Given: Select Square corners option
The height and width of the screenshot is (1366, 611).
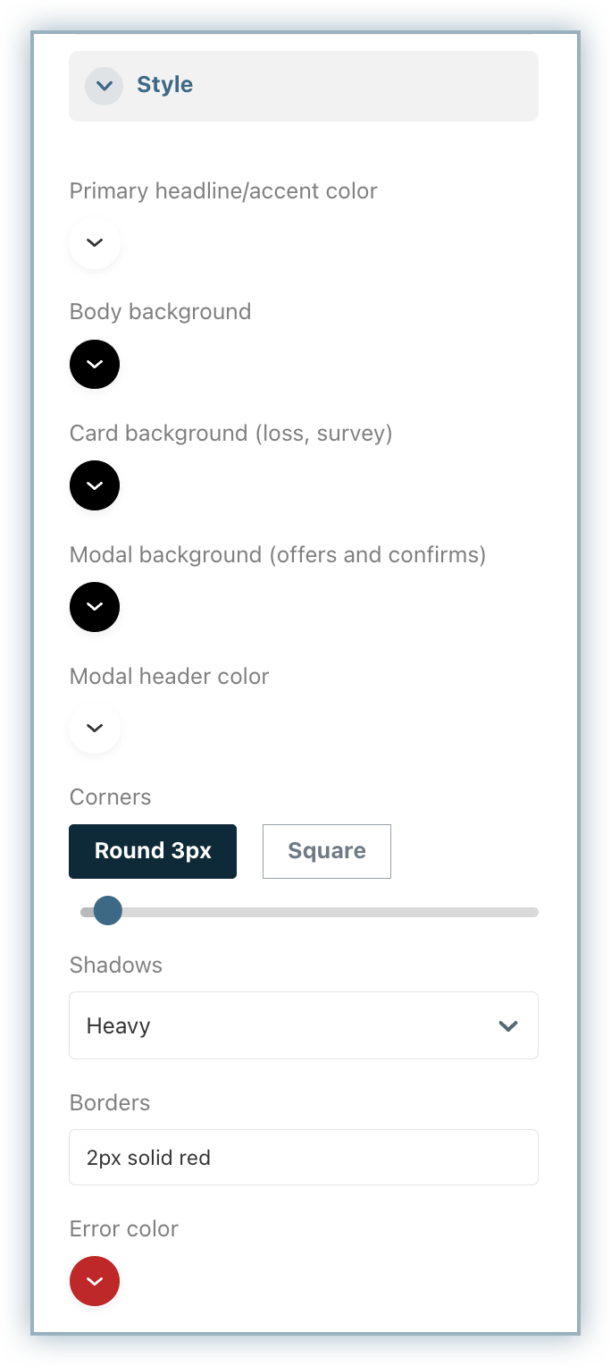Looking at the screenshot, I should click(x=326, y=851).
